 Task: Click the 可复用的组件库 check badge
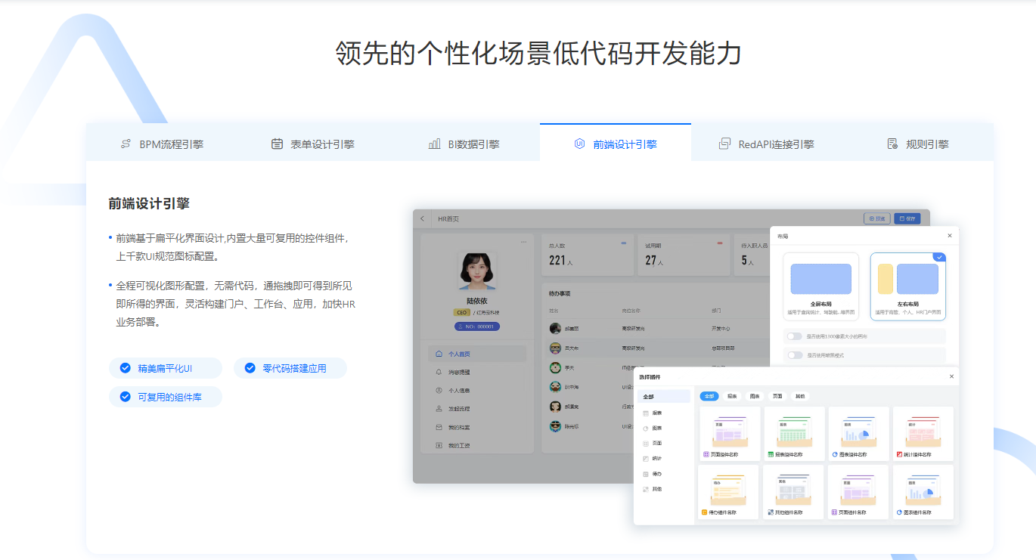(x=166, y=397)
